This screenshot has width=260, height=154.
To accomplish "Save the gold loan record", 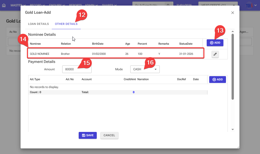I will [88, 135].
